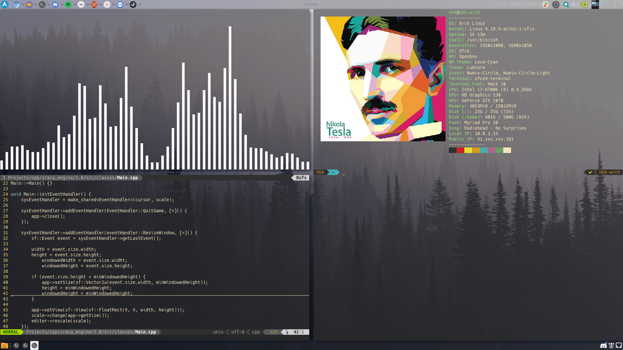623x350 pixels.
Task: Click the settings-toggles tray icon
Action: [x=545, y=5]
